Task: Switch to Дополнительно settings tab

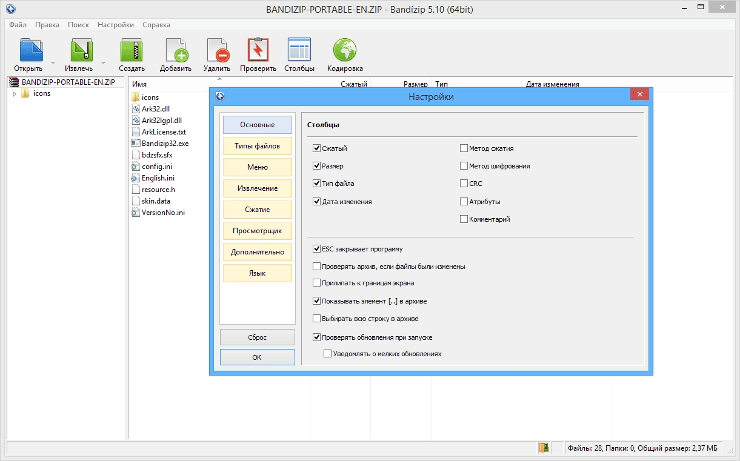Action: click(258, 251)
